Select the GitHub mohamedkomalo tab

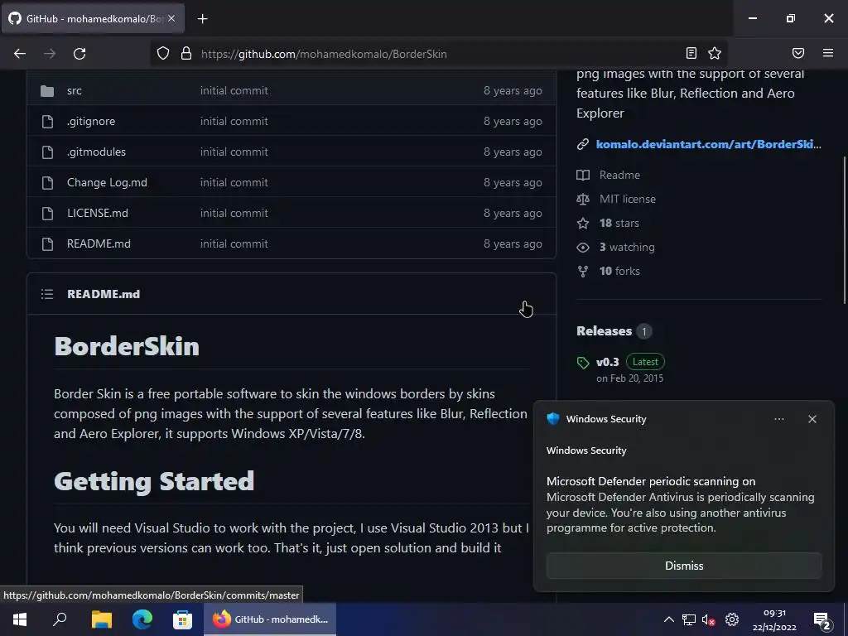(x=93, y=18)
